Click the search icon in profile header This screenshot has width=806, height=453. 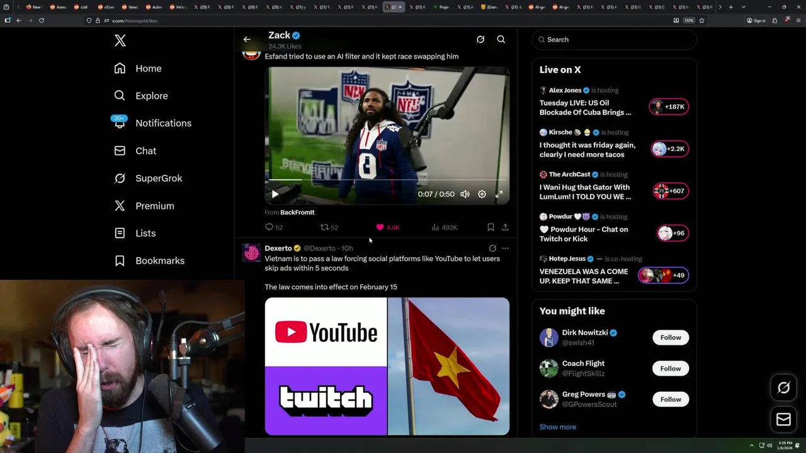501,39
